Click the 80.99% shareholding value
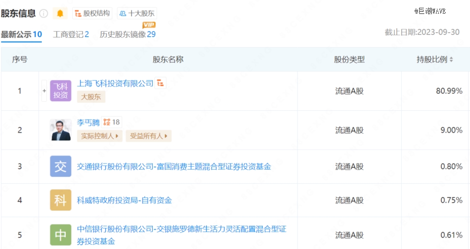This screenshot has width=470, height=249. point(449,91)
